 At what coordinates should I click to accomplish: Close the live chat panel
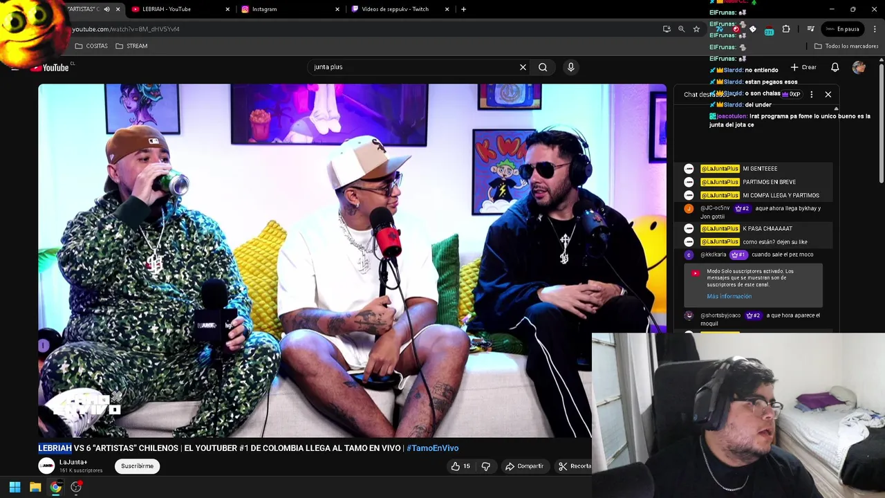tap(828, 94)
